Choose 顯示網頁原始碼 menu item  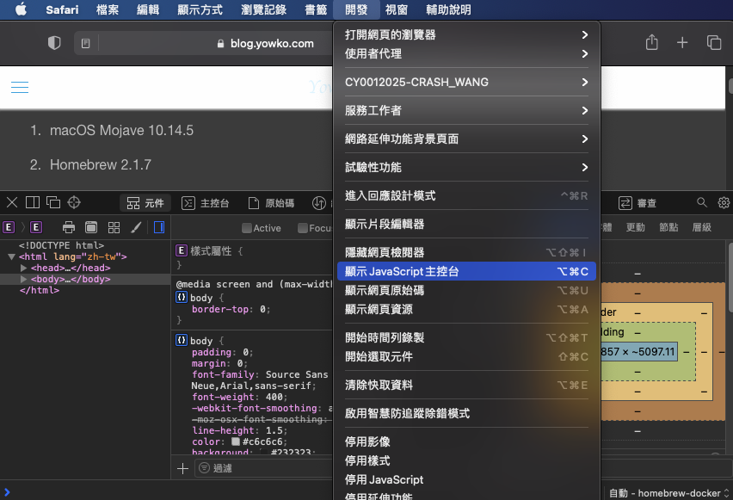[466, 291]
